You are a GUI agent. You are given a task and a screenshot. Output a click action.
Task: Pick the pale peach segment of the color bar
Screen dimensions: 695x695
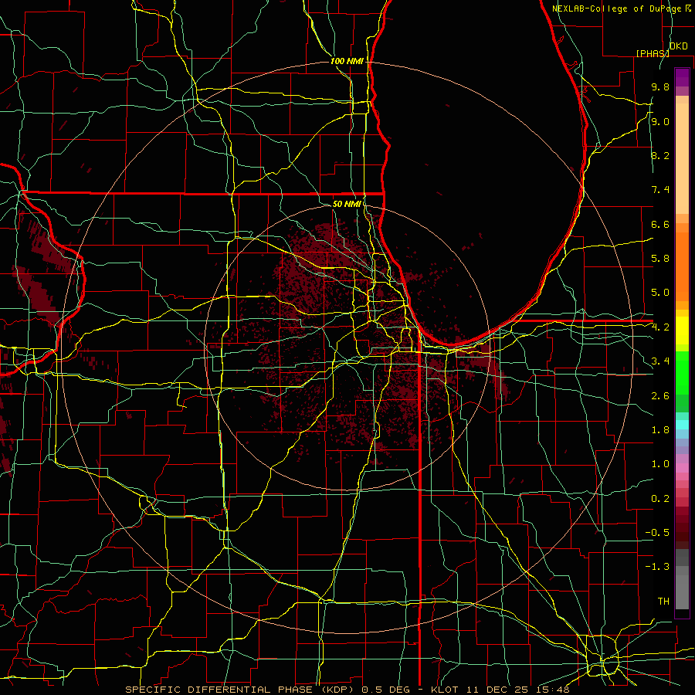pos(682,158)
